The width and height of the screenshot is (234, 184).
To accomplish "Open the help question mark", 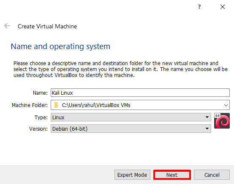I will (199, 7).
